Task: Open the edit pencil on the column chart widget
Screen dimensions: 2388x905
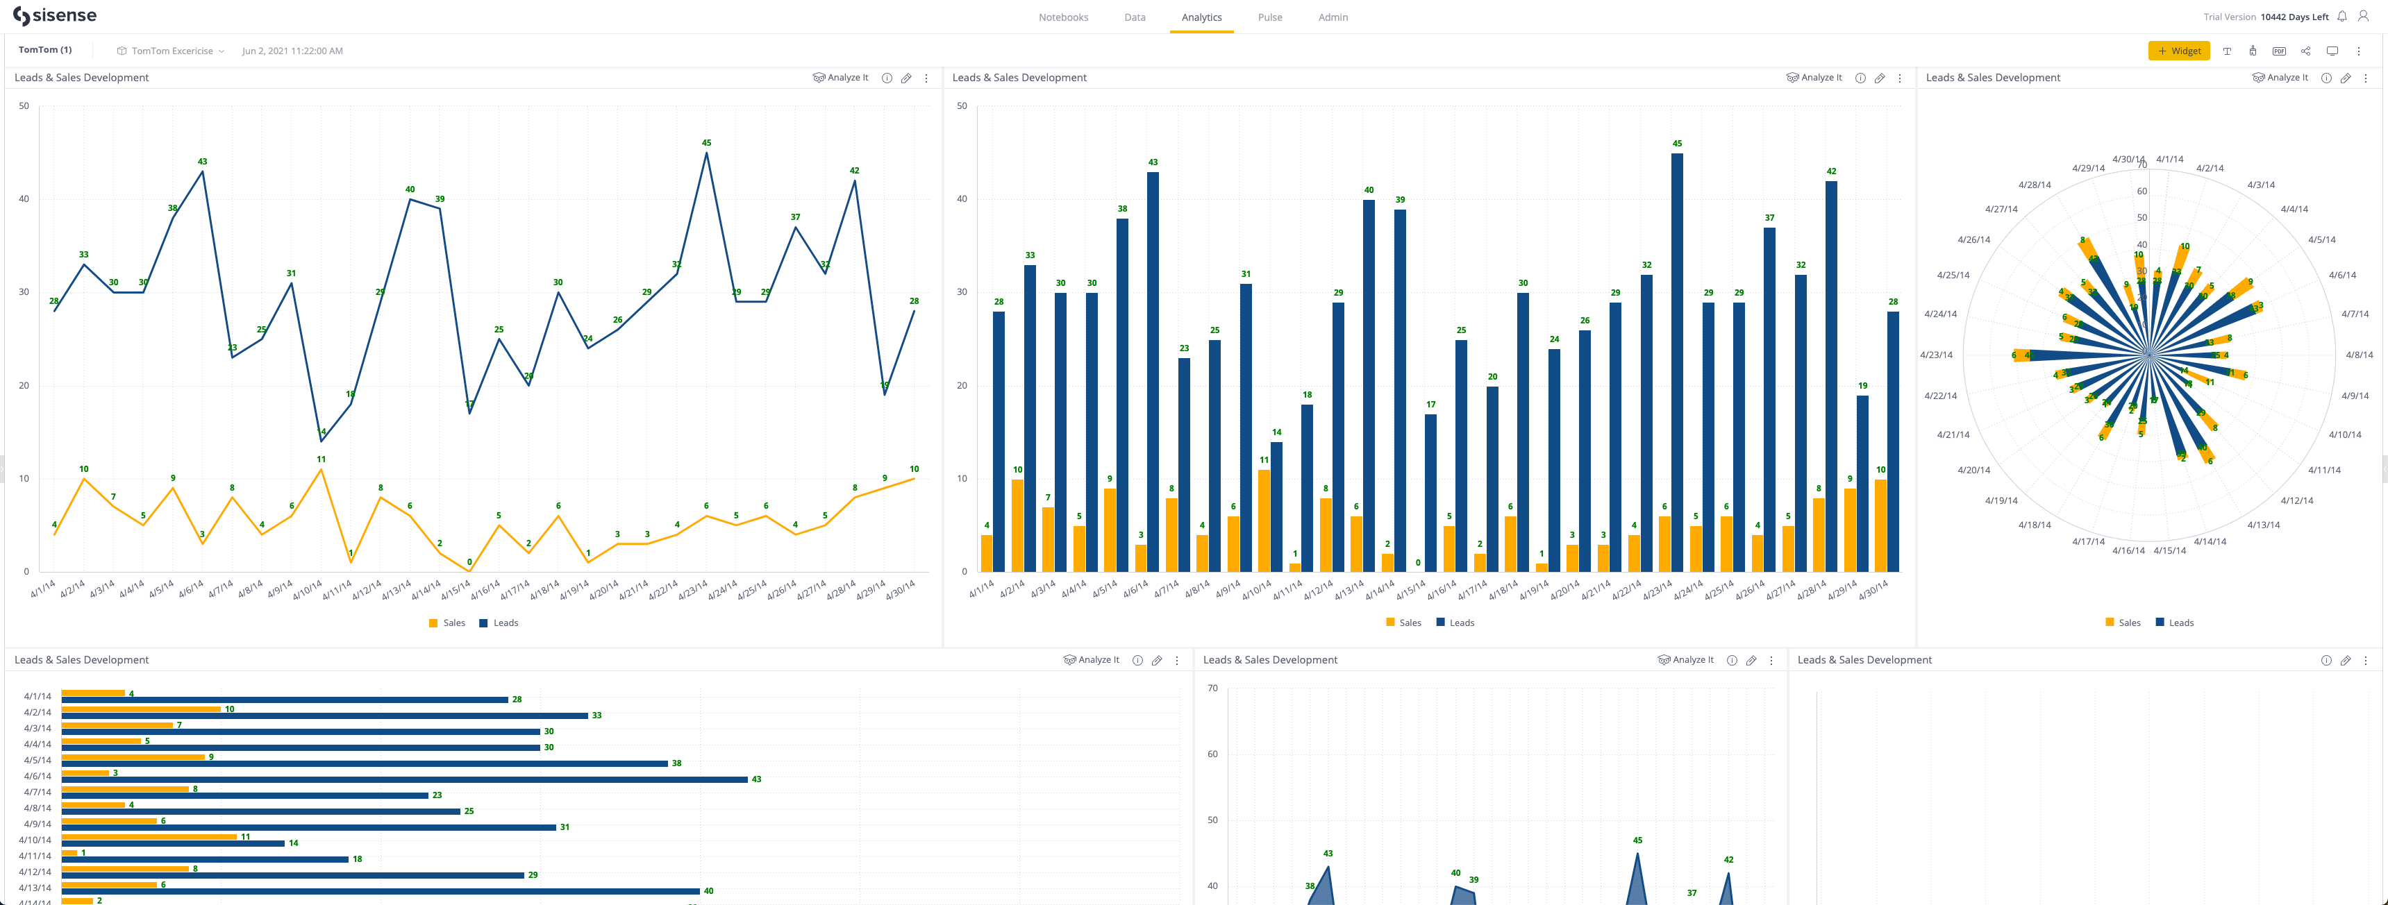Action: pyautogui.click(x=1880, y=78)
